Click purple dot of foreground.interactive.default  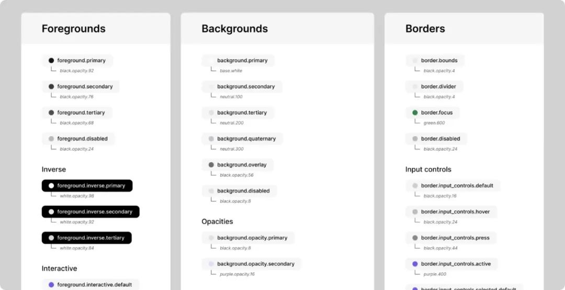[x=51, y=285]
